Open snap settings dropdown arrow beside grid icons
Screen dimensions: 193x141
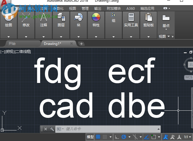(110, 137)
